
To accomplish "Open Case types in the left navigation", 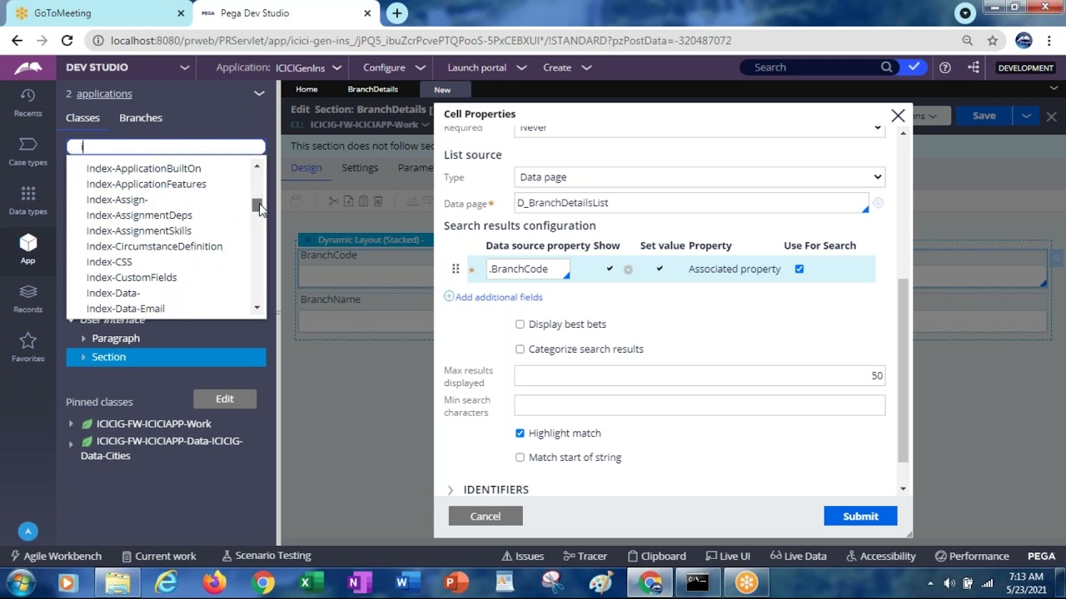I will tap(27, 151).
